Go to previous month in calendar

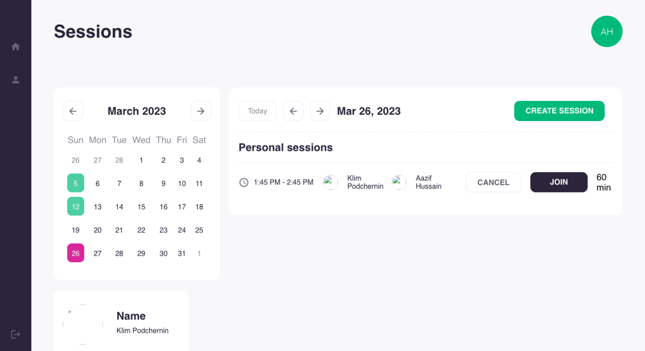[x=73, y=111]
